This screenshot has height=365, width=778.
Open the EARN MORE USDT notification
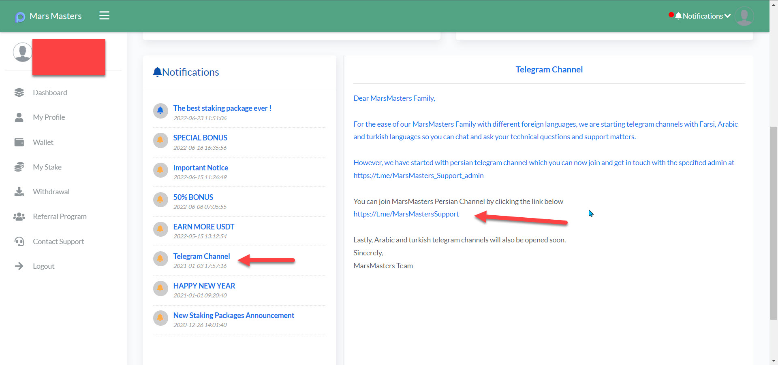(204, 227)
